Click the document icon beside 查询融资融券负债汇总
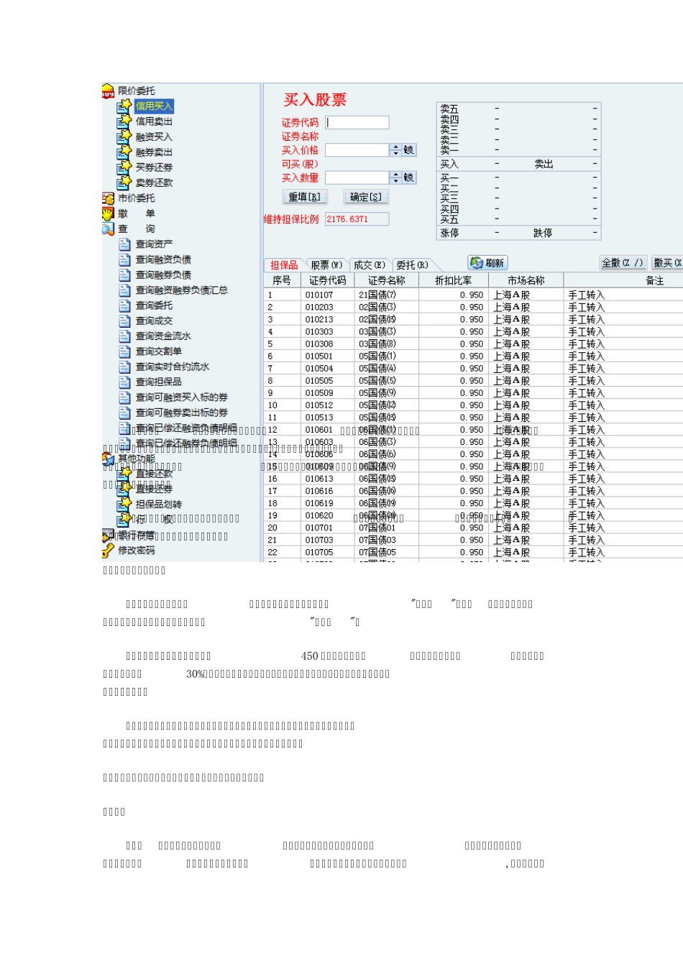Screen dimensions: 683x966 (x=124, y=290)
